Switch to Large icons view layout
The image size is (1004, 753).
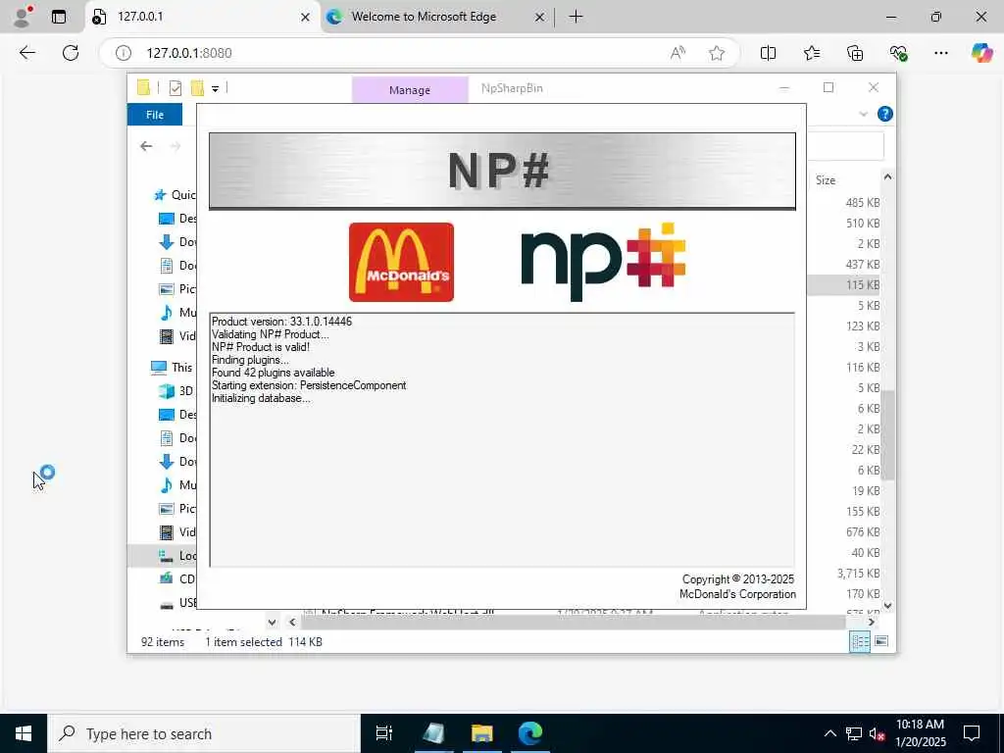(881, 641)
